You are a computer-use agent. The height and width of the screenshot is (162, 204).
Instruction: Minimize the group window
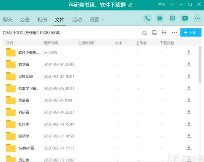pos(181,4)
